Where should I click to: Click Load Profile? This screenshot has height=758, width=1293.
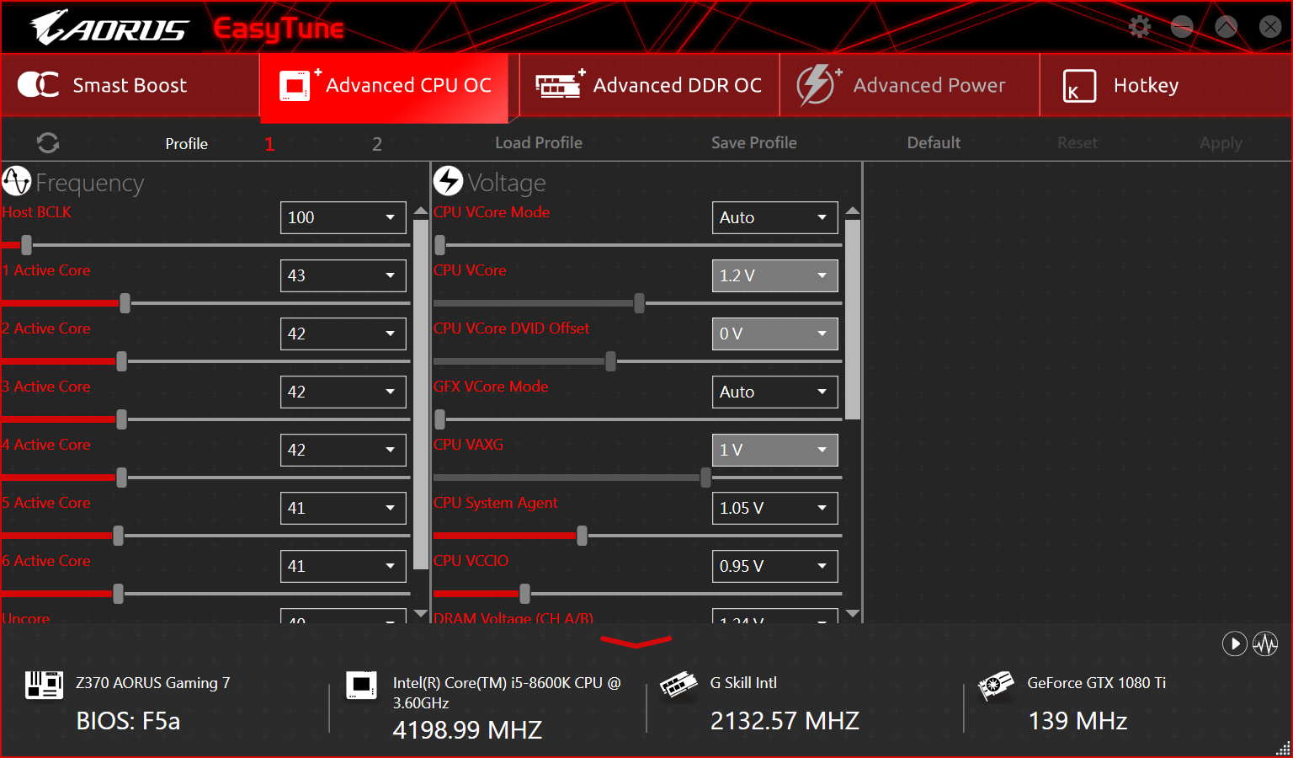point(539,143)
